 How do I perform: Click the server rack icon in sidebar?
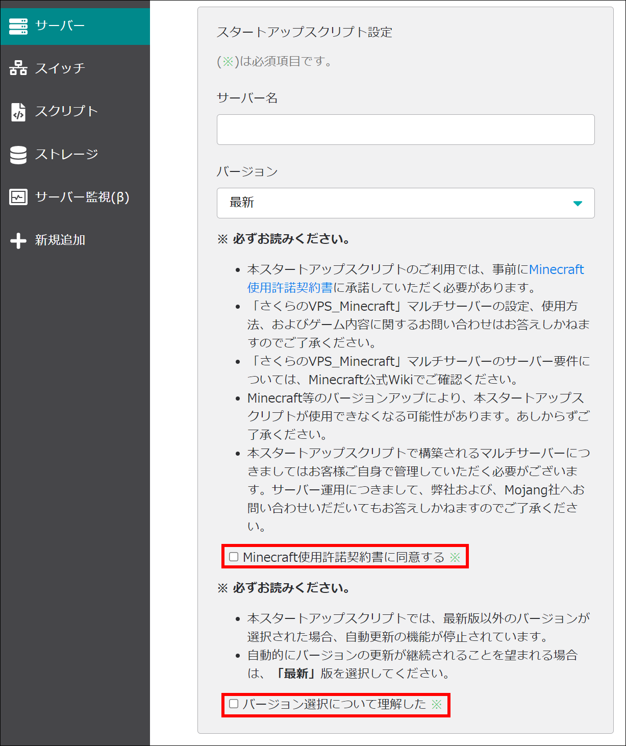pos(18,26)
